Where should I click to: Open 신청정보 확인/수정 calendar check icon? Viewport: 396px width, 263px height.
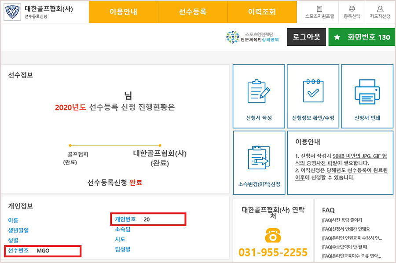313,91
